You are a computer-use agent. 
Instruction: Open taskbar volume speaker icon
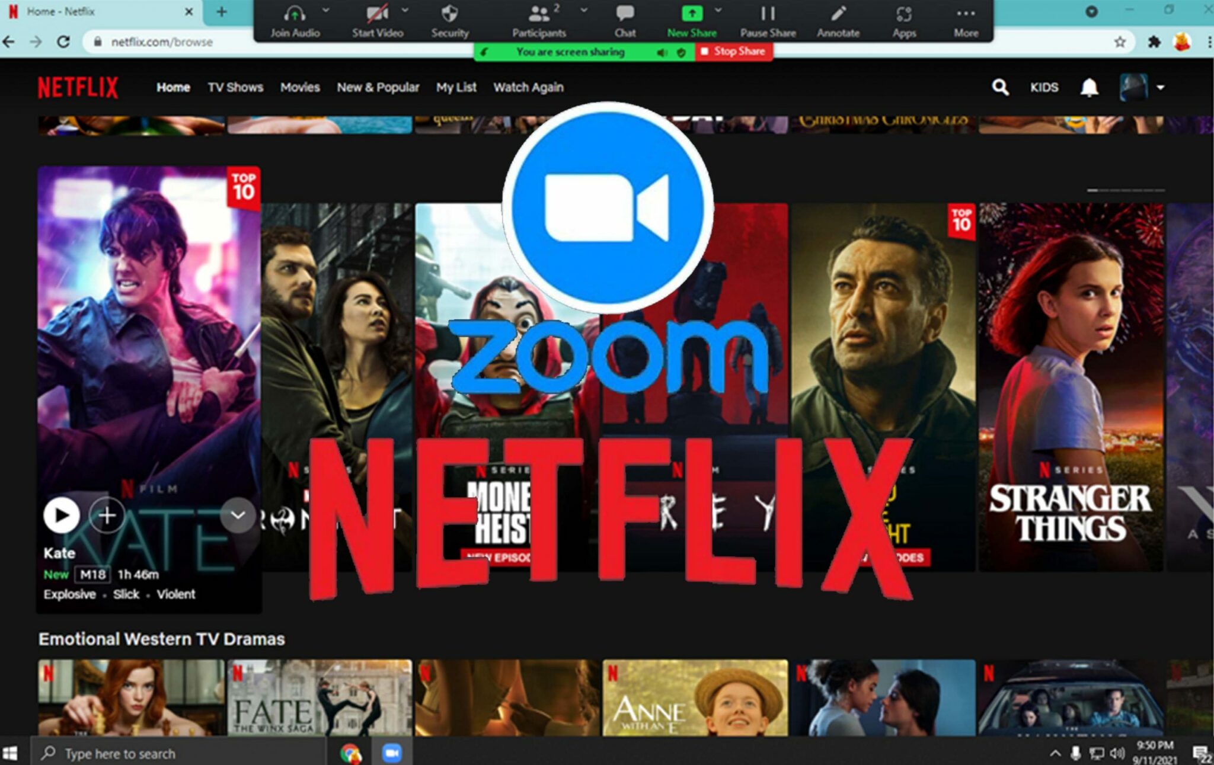[1117, 754]
